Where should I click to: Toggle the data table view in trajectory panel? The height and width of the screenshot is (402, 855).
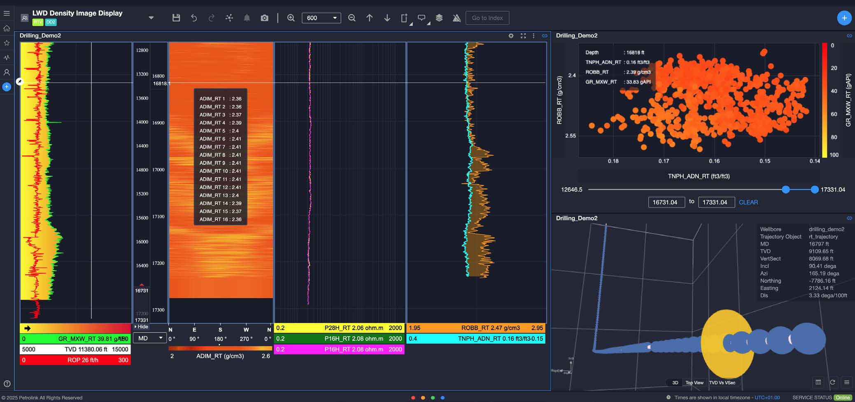click(818, 382)
